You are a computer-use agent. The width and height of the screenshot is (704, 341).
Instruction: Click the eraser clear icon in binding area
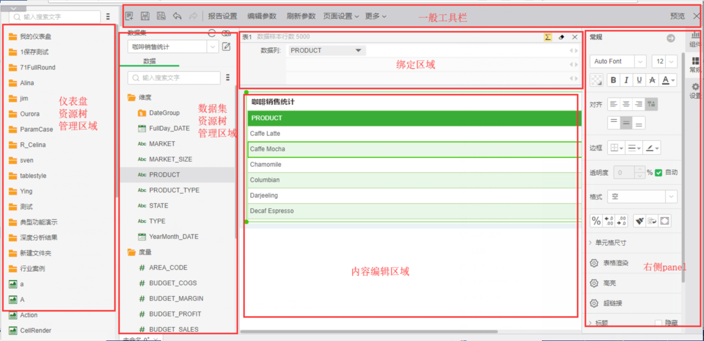(x=561, y=37)
